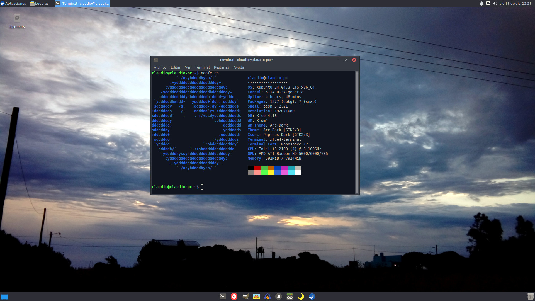Image resolution: width=535 pixels, height=301 pixels.
Task: Click the show desktop icon bottom-left
Action: tap(4, 297)
